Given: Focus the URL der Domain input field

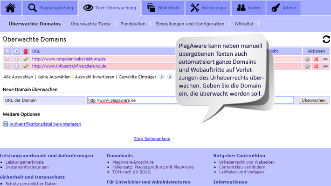Looking at the screenshot, I should 190,100.
